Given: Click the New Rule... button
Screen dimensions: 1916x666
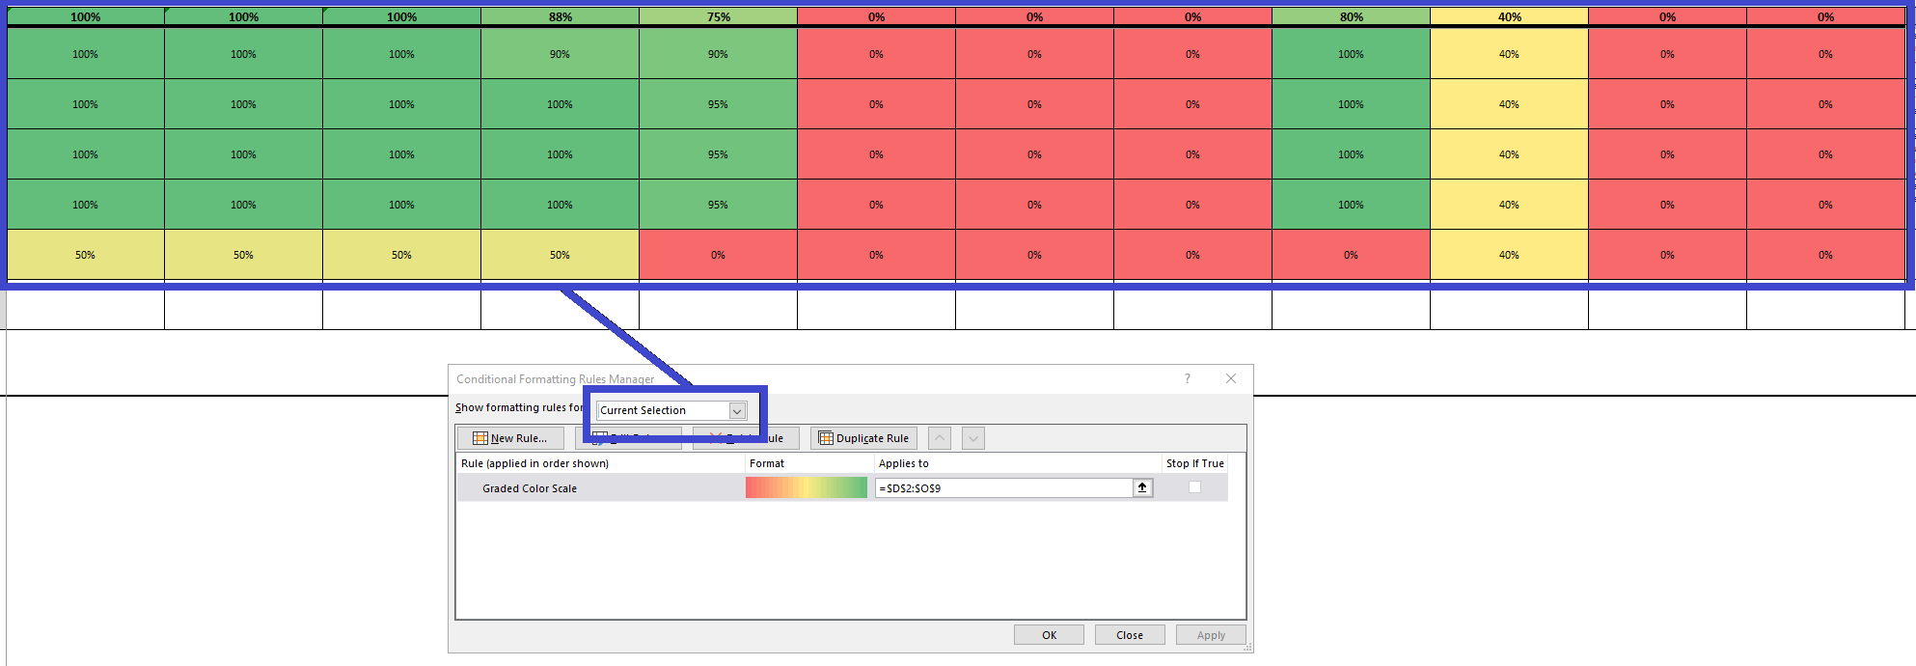Looking at the screenshot, I should (510, 438).
